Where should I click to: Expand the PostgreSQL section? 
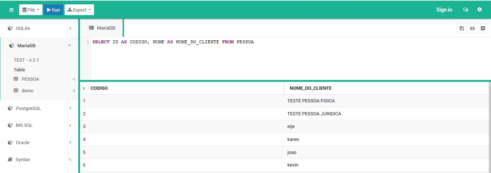click(39, 108)
